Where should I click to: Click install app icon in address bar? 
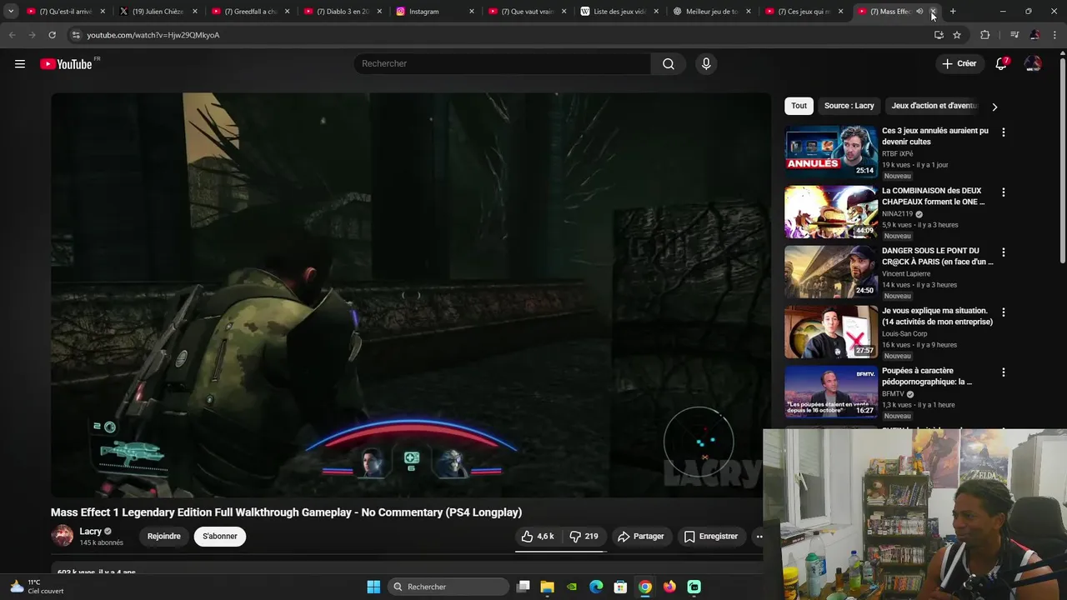coord(939,35)
